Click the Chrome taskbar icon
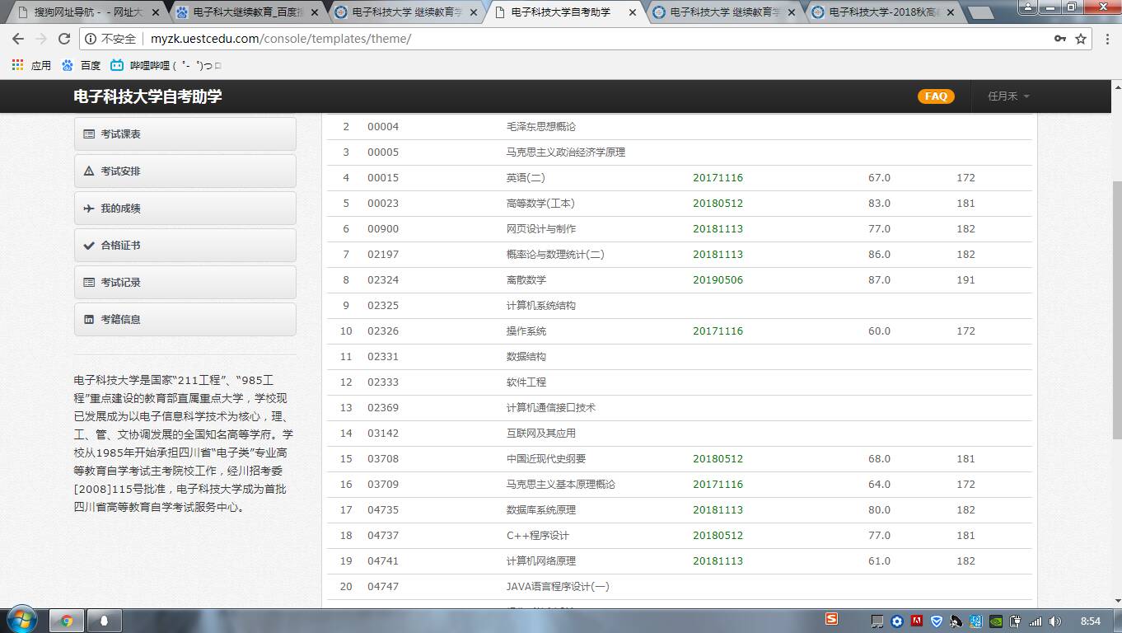This screenshot has width=1122, height=633. coord(67,621)
